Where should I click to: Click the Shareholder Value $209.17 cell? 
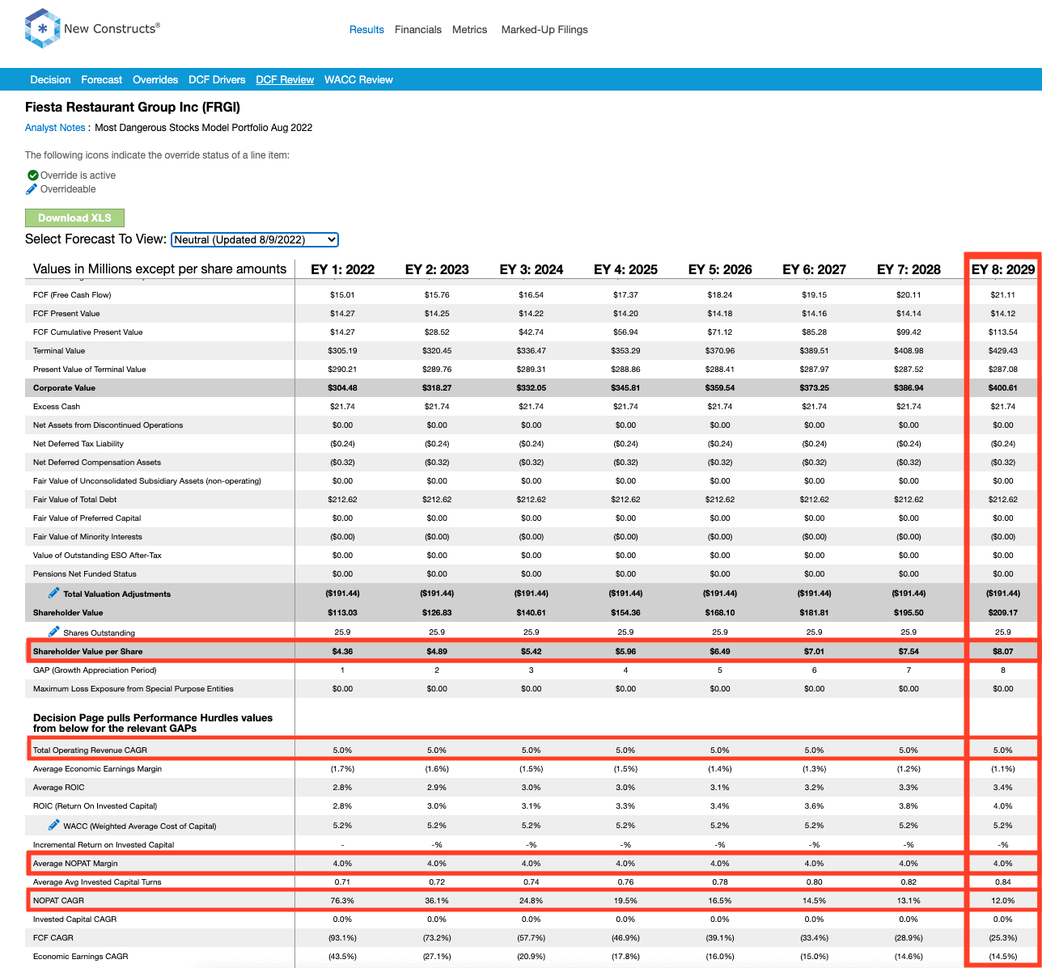(x=1003, y=612)
